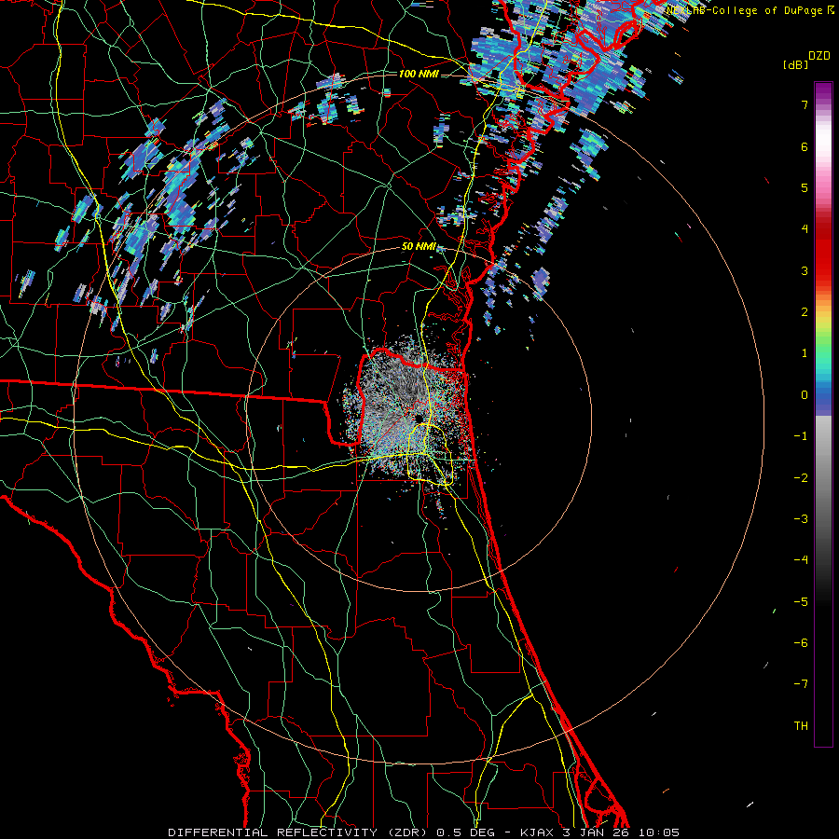Click the 3 dB scale value
Viewport: 839px width, 839px height.
point(805,270)
